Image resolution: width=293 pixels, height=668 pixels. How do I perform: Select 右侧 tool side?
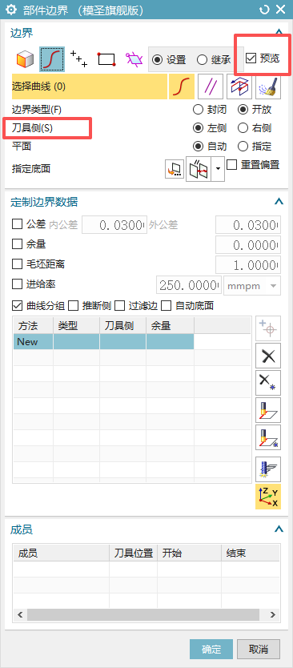243,128
